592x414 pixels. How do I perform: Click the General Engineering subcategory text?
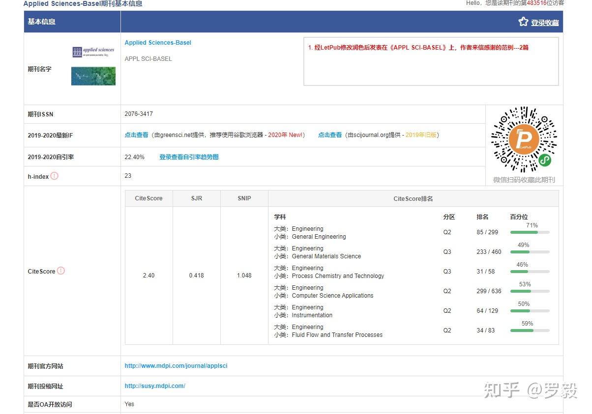coord(319,237)
